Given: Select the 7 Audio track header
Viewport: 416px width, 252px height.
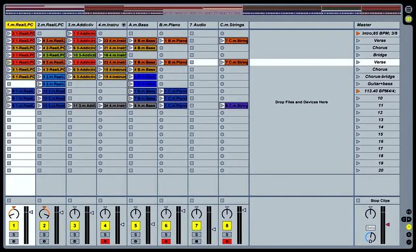Looking at the screenshot, I should (203, 25).
